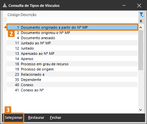Choose row 13 Apensado ao Nº MP
This screenshot has height=124, width=147.
[72, 54]
